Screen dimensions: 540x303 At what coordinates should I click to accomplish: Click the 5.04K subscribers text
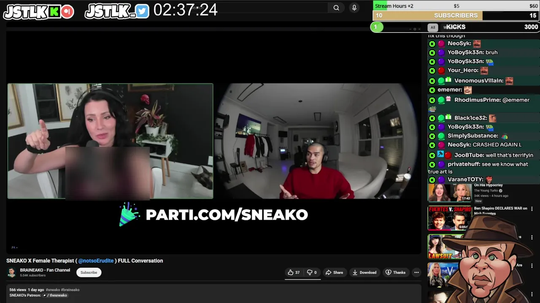(32, 275)
